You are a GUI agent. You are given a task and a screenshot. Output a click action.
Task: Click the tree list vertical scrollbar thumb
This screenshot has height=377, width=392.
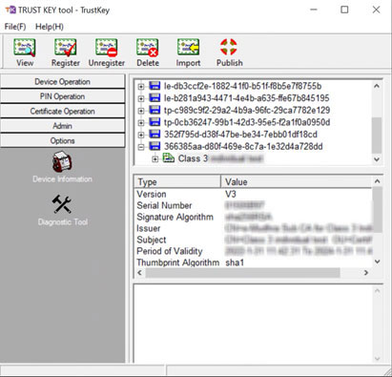tap(377, 136)
